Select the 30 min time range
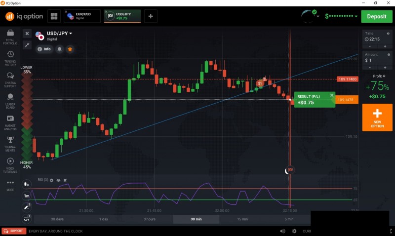Viewport: 395px width, 236px height. pyautogui.click(x=196, y=219)
